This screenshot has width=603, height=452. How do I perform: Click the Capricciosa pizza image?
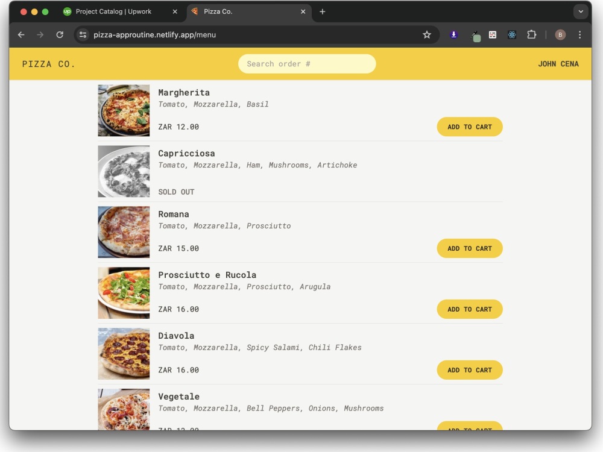click(124, 171)
